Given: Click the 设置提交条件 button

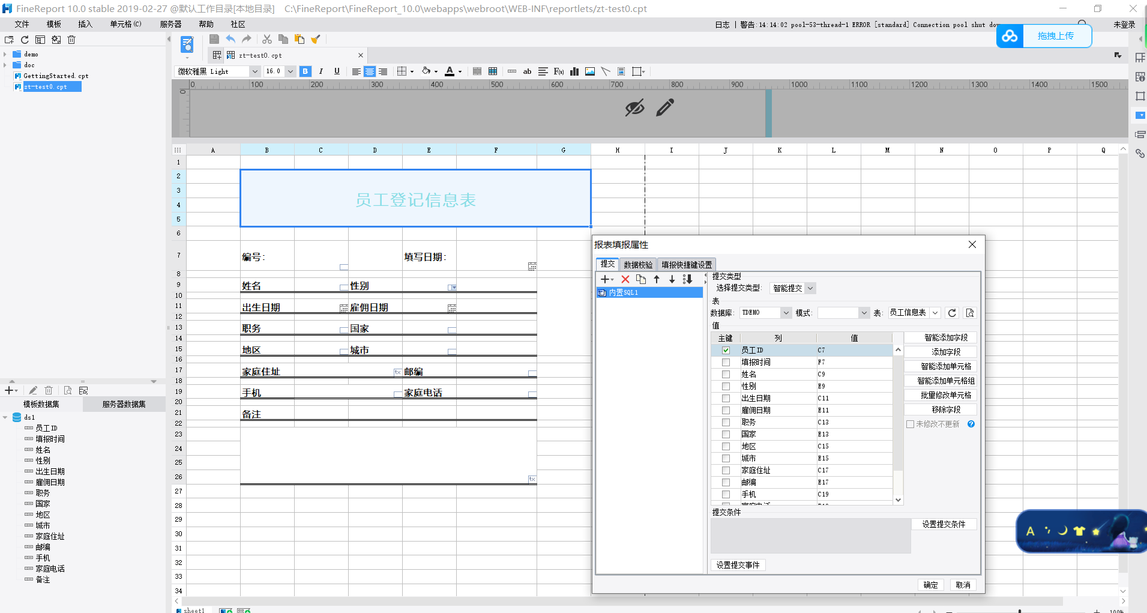Looking at the screenshot, I should [944, 524].
